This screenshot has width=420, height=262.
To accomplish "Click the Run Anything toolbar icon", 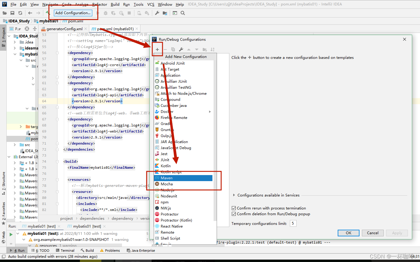I will tap(175, 13).
